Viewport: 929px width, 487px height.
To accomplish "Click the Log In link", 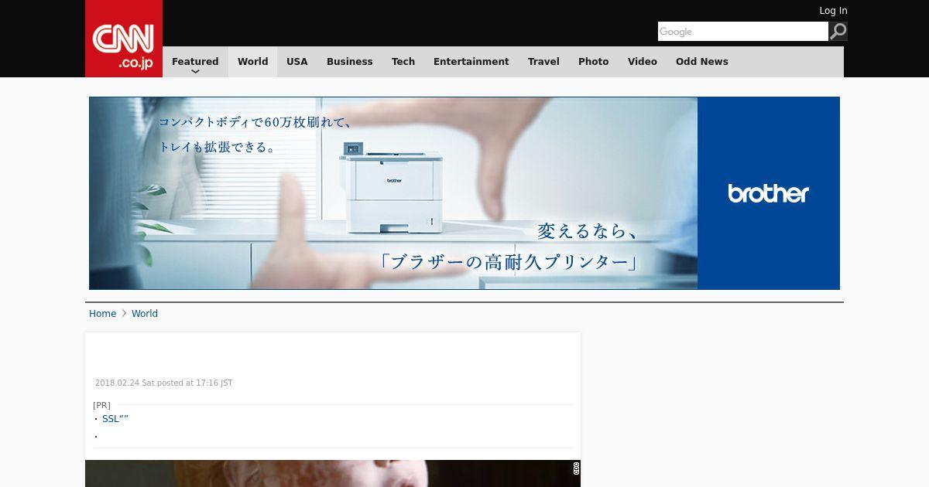I will click(x=833, y=11).
